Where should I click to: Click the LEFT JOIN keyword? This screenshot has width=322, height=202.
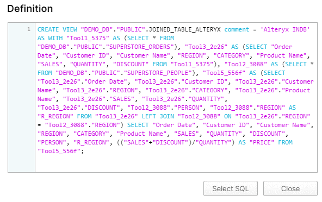[x=158, y=117]
